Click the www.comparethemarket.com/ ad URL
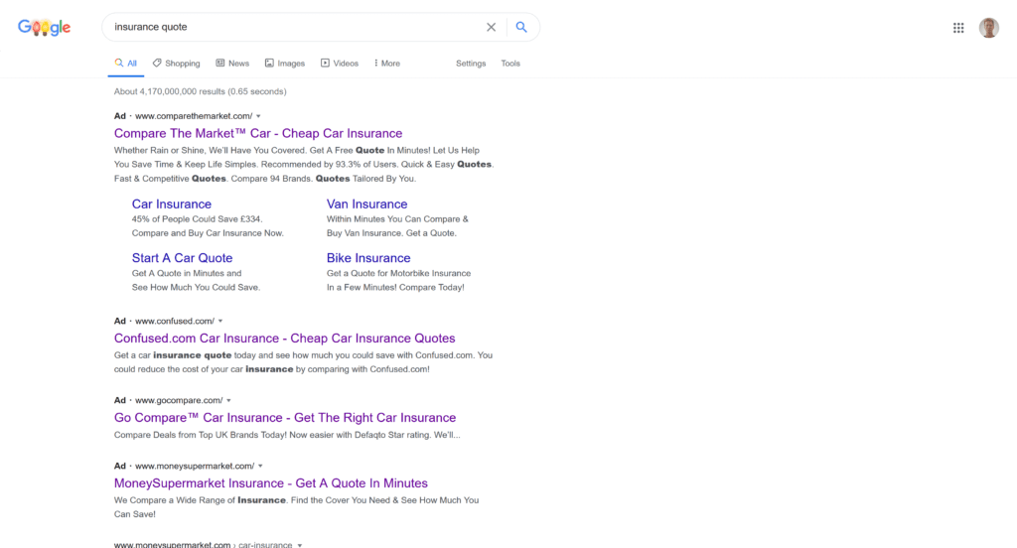Viewport: 1017px width, 548px height. click(x=194, y=116)
